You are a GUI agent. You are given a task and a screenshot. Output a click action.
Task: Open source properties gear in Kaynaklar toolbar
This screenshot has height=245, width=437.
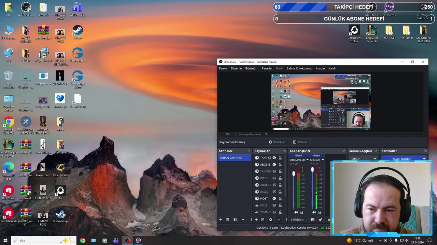(270, 220)
